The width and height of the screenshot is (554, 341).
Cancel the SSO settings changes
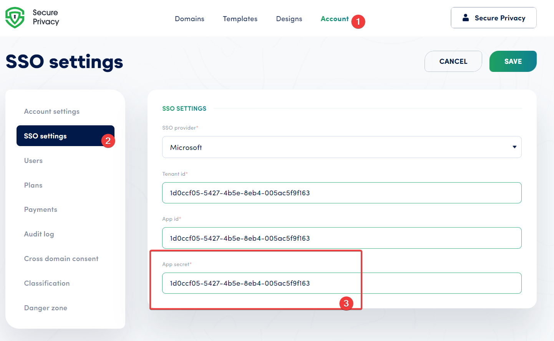point(453,61)
